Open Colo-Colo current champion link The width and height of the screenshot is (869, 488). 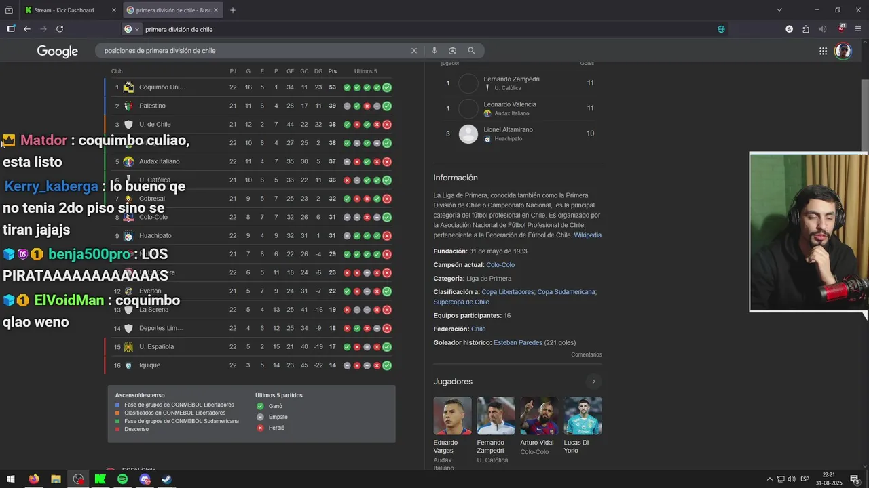coord(500,265)
